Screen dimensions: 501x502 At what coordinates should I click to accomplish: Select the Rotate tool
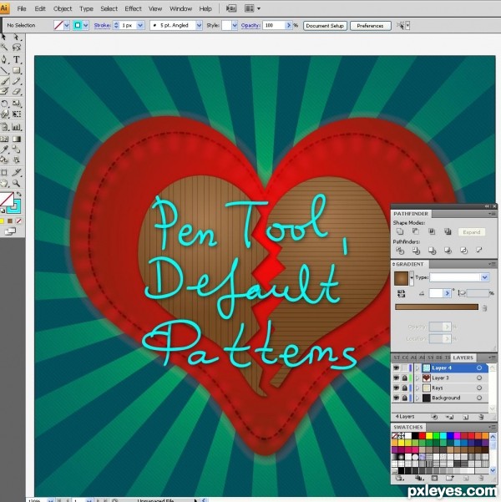[x=4, y=104]
